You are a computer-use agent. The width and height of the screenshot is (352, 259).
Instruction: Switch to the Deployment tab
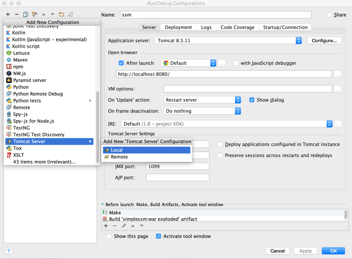[179, 27]
